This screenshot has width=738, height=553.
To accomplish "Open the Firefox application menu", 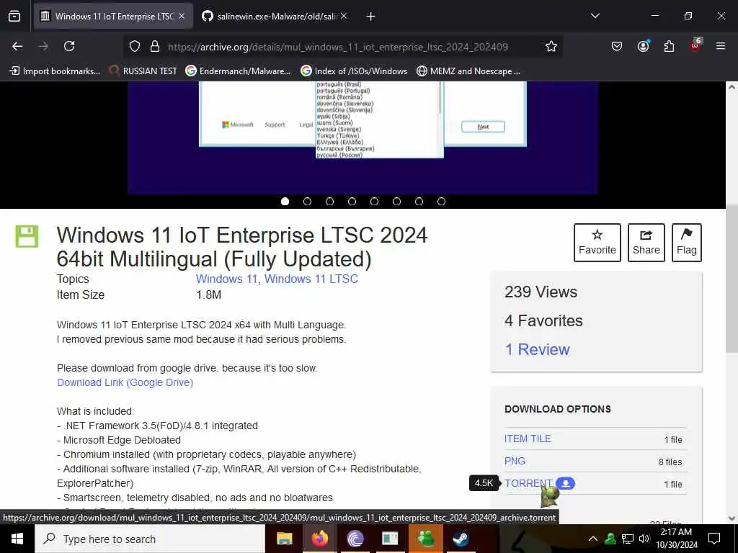I will (721, 46).
